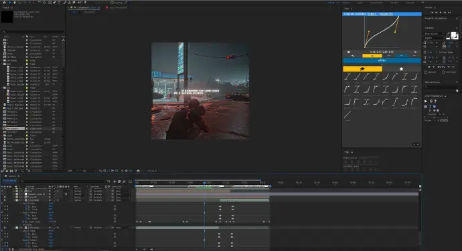Image resolution: width=462 pixels, height=251 pixels.
Task: Open font style dropdown in Character panel
Action: click(434, 38)
